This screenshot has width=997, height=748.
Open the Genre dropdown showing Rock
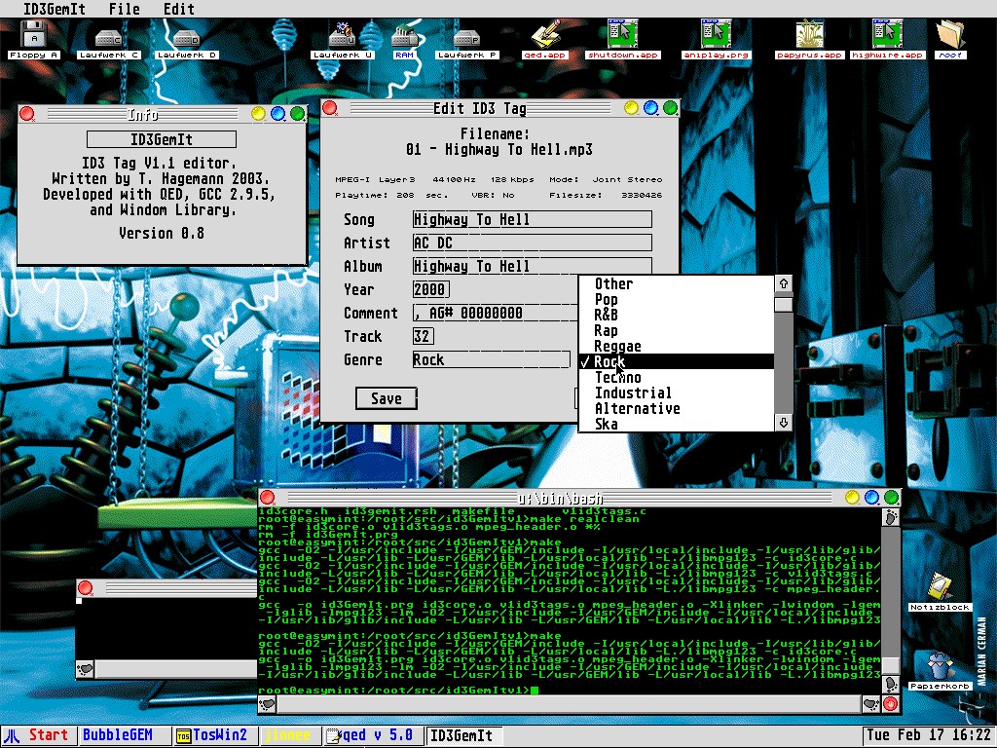(x=492, y=360)
